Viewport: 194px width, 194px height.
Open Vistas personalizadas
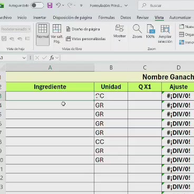(86, 38)
